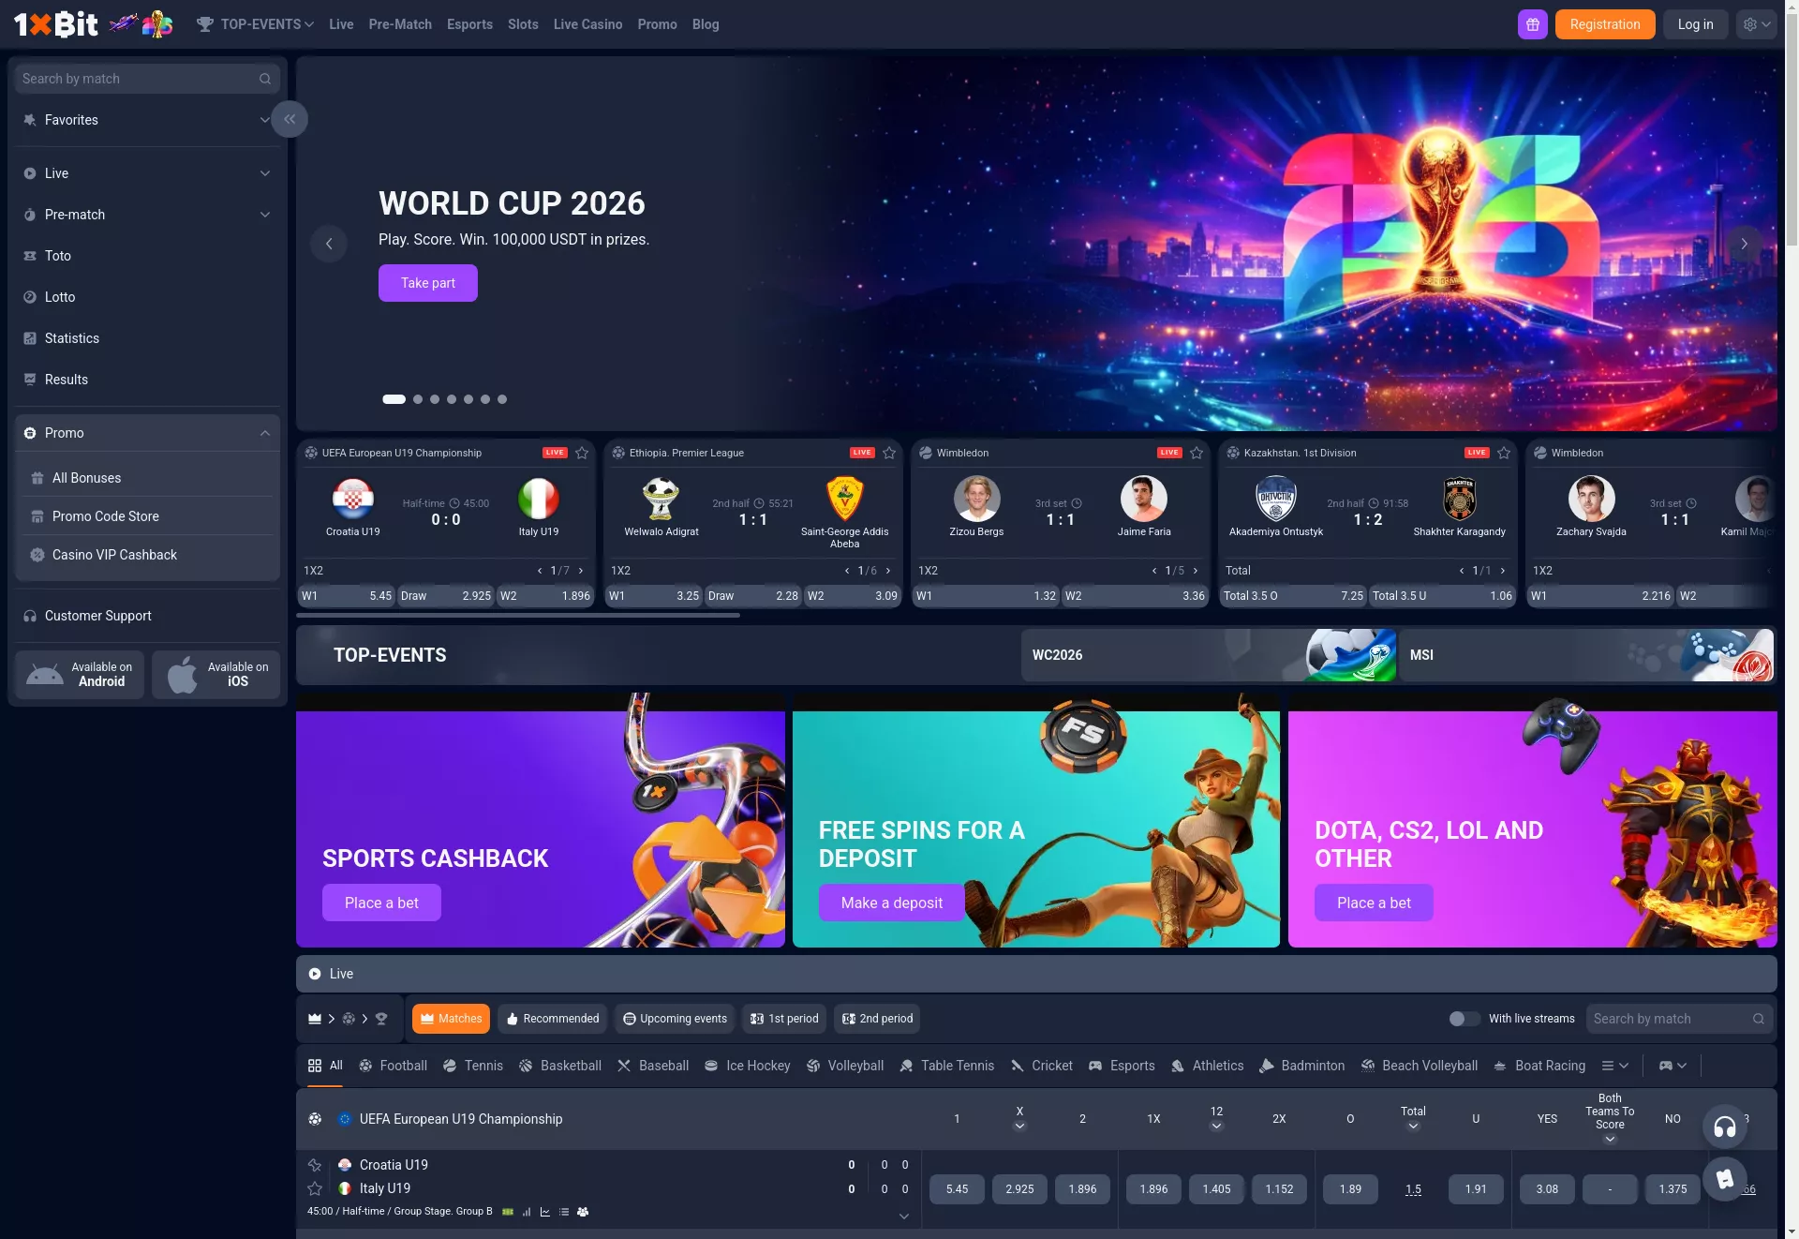Screen dimensions: 1799x1239
Task: Favorite the Ethiopia Premier League card
Action: point(889,453)
